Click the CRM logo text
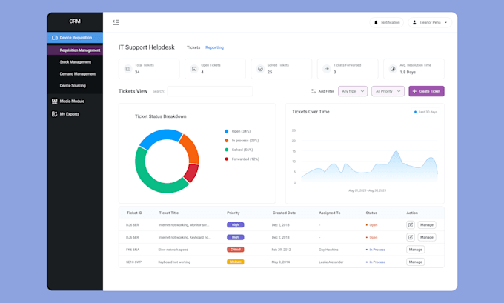The width and height of the screenshot is (504, 303). (75, 21)
